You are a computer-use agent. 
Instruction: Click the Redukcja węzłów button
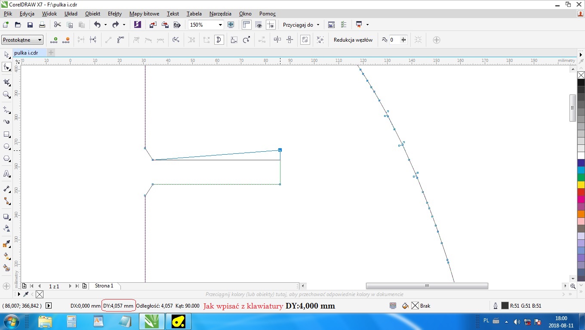coord(353,40)
